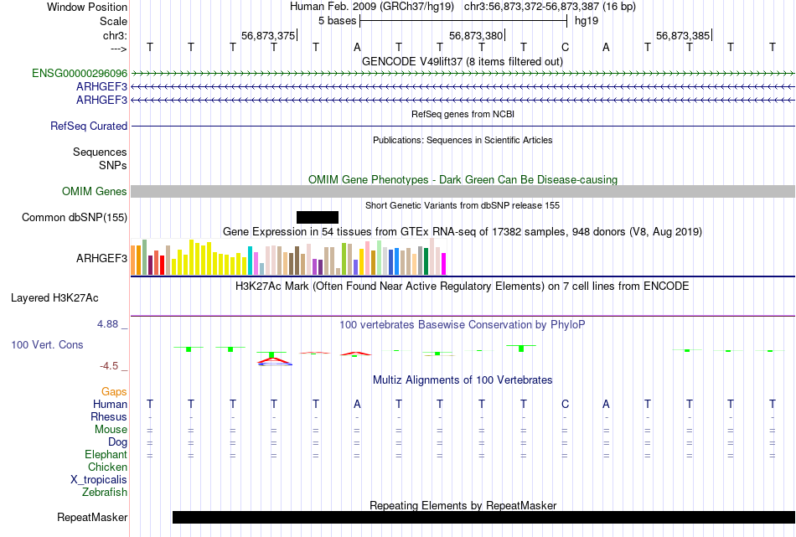Select the Gaps label in Multiz track

114,391
